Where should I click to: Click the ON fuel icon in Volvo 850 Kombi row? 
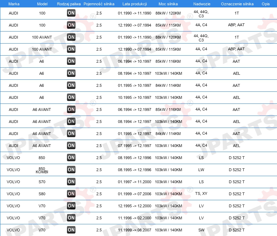[x=71, y=169]
